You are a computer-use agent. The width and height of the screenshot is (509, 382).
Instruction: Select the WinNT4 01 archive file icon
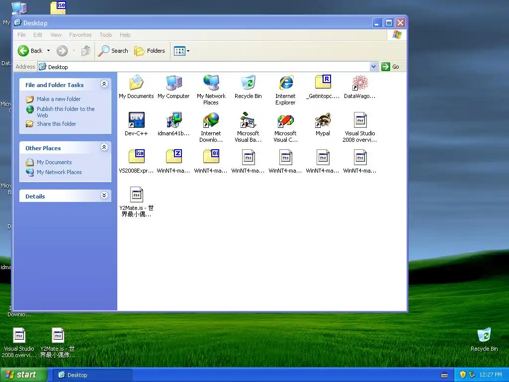tap(211, 157)
